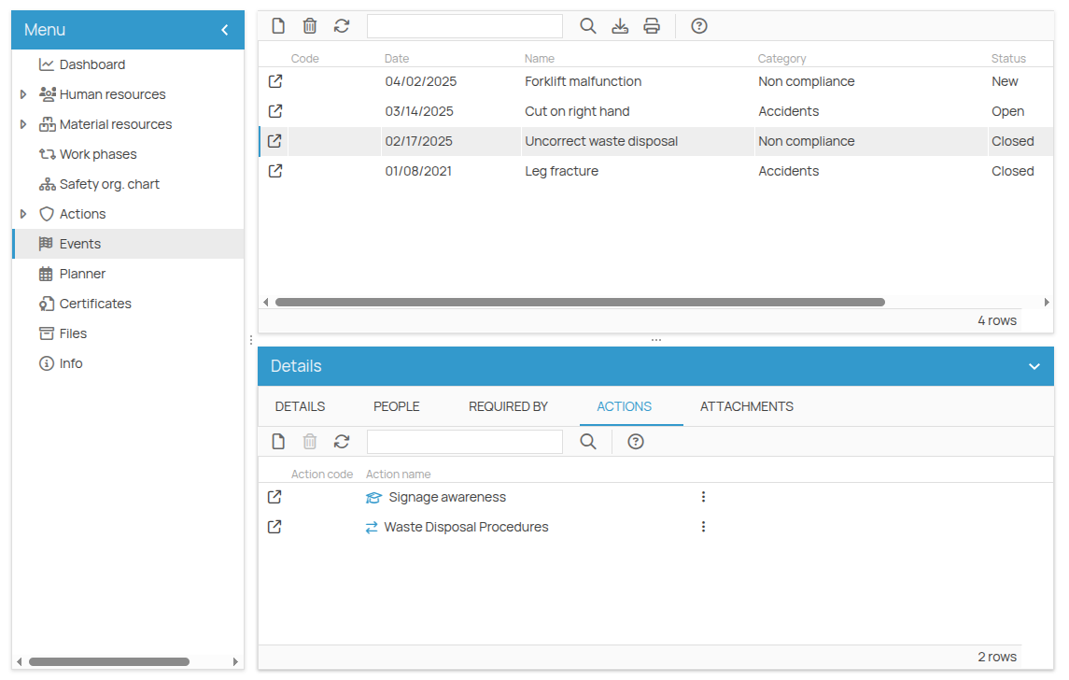Click the events search input field
1069x680 pixels.
point(464,26)
